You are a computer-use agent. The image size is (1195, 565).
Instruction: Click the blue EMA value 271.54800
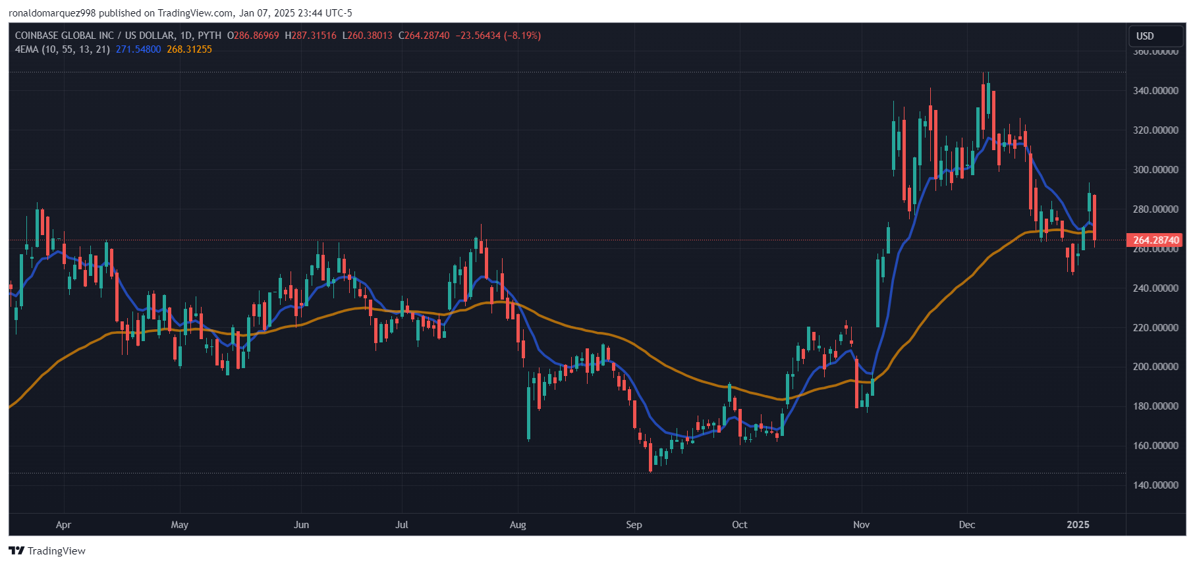click(138, 49)
